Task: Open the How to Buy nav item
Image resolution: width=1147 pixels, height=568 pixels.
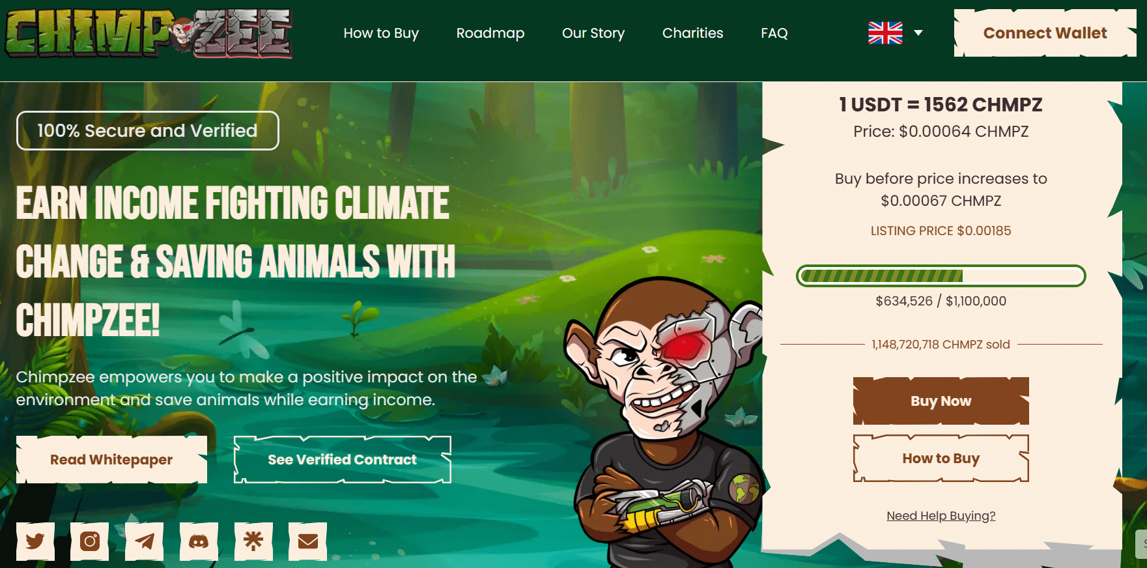Action: pyautogui.click(x=381, y=33)
